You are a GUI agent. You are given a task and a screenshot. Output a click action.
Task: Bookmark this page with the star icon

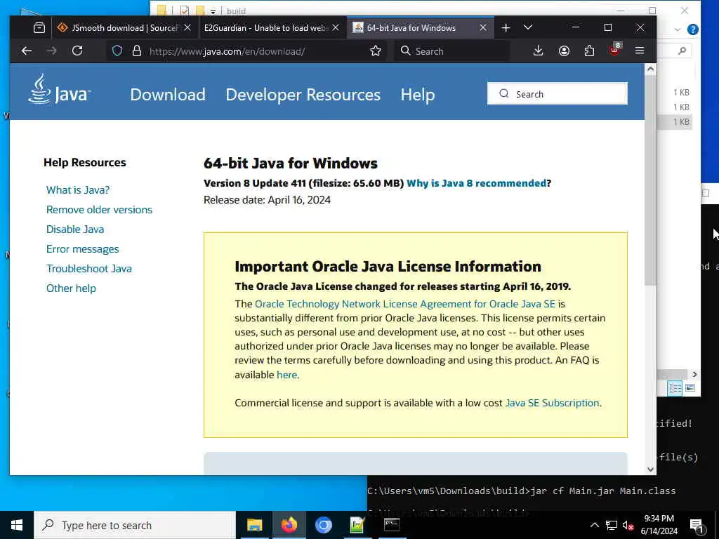pos(376,51)
